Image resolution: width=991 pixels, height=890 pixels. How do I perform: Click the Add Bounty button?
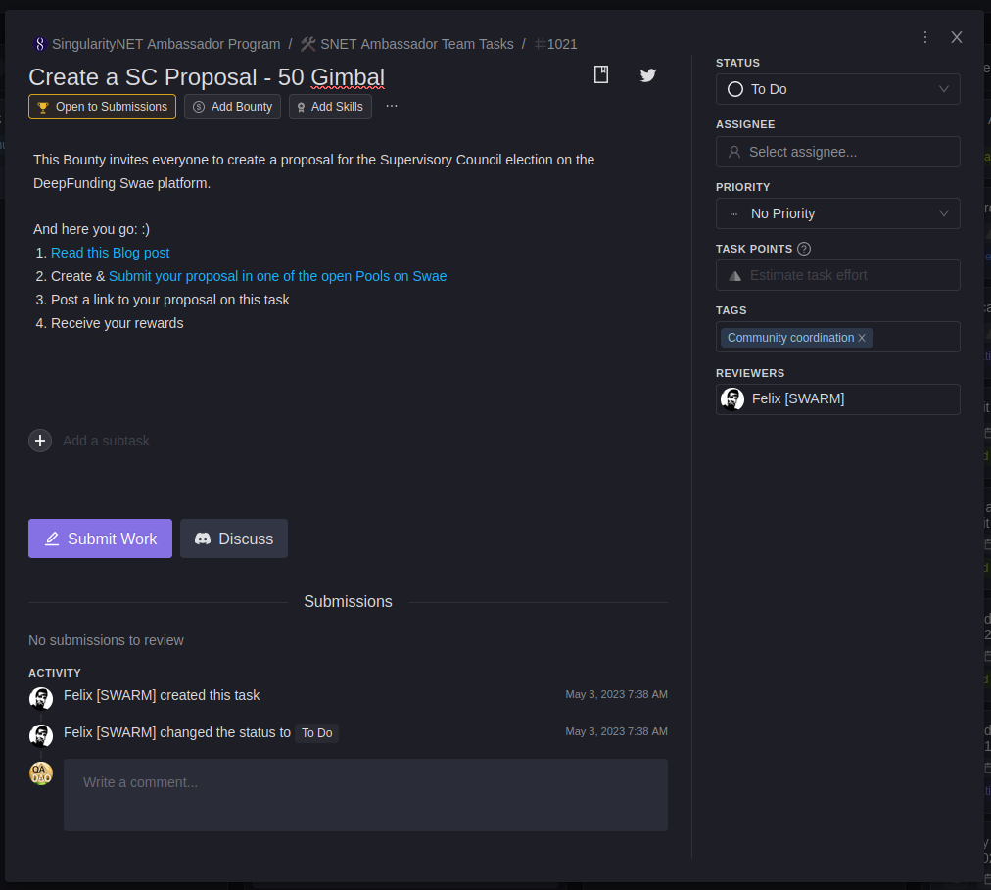[x=232, y=107]
